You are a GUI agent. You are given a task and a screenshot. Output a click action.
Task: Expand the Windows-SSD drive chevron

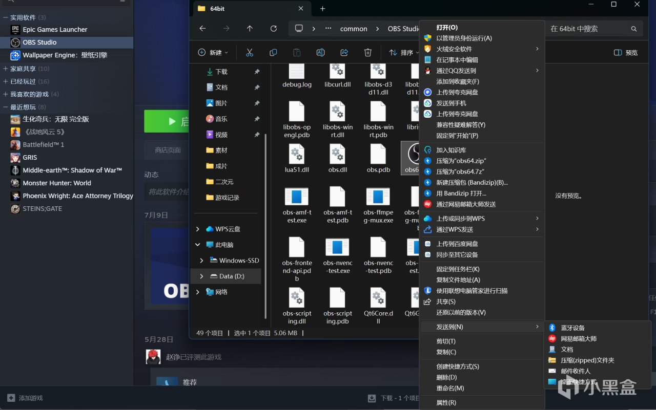(202, 261)
